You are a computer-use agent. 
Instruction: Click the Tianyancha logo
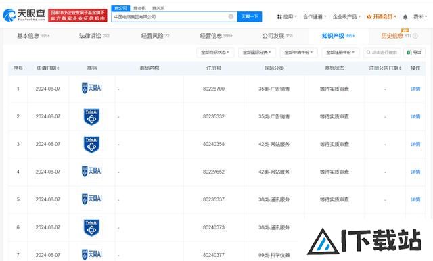(x=24, y=15)
